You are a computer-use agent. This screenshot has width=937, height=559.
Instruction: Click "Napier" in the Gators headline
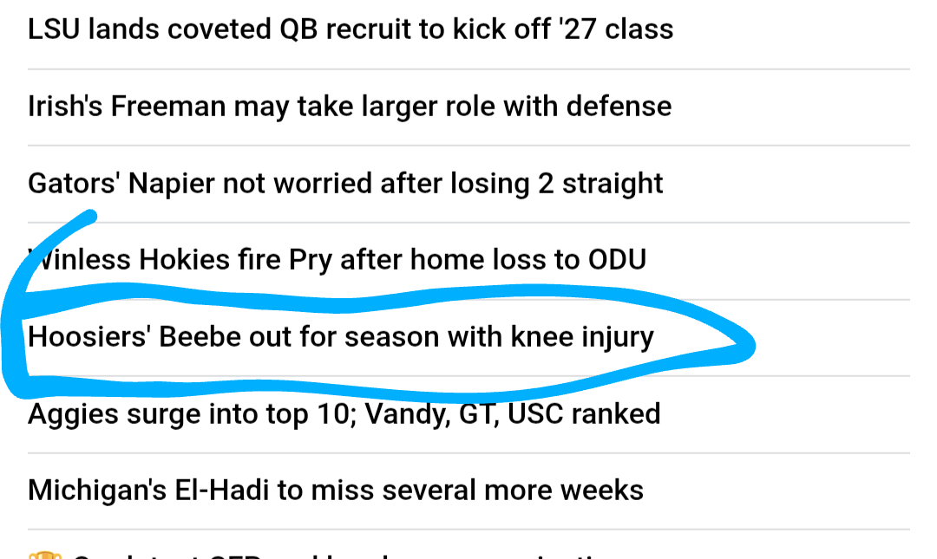click(172, 184)
